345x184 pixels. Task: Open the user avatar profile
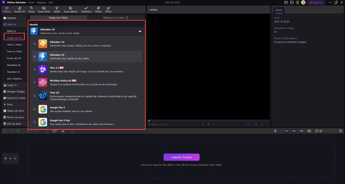pyautogui.click(x=303, y=2)
